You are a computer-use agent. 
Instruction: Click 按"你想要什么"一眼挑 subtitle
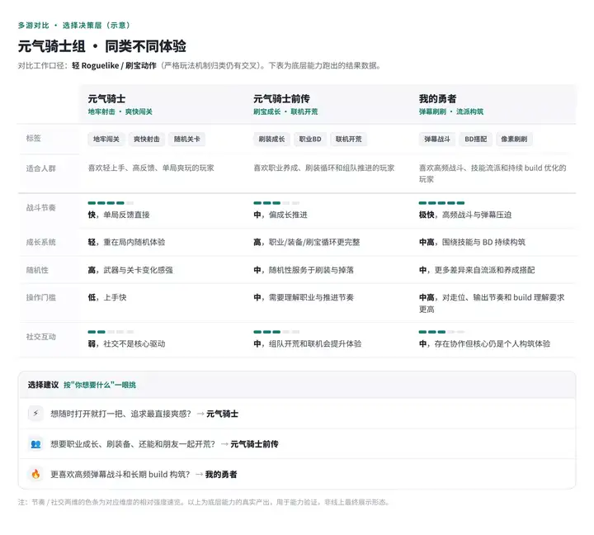(100, 385)
